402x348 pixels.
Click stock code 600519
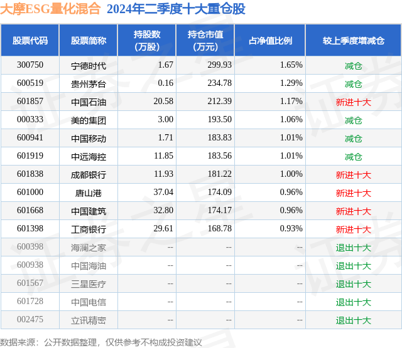(30, 83)
